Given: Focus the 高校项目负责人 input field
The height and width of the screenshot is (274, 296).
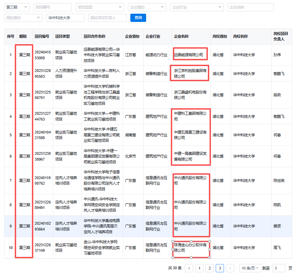Looking at the screenshot, I should pyautogui.click(x=107, y=18).
